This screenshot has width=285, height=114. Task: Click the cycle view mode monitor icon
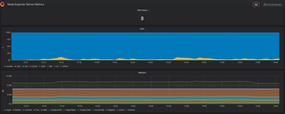coord(256,4)
